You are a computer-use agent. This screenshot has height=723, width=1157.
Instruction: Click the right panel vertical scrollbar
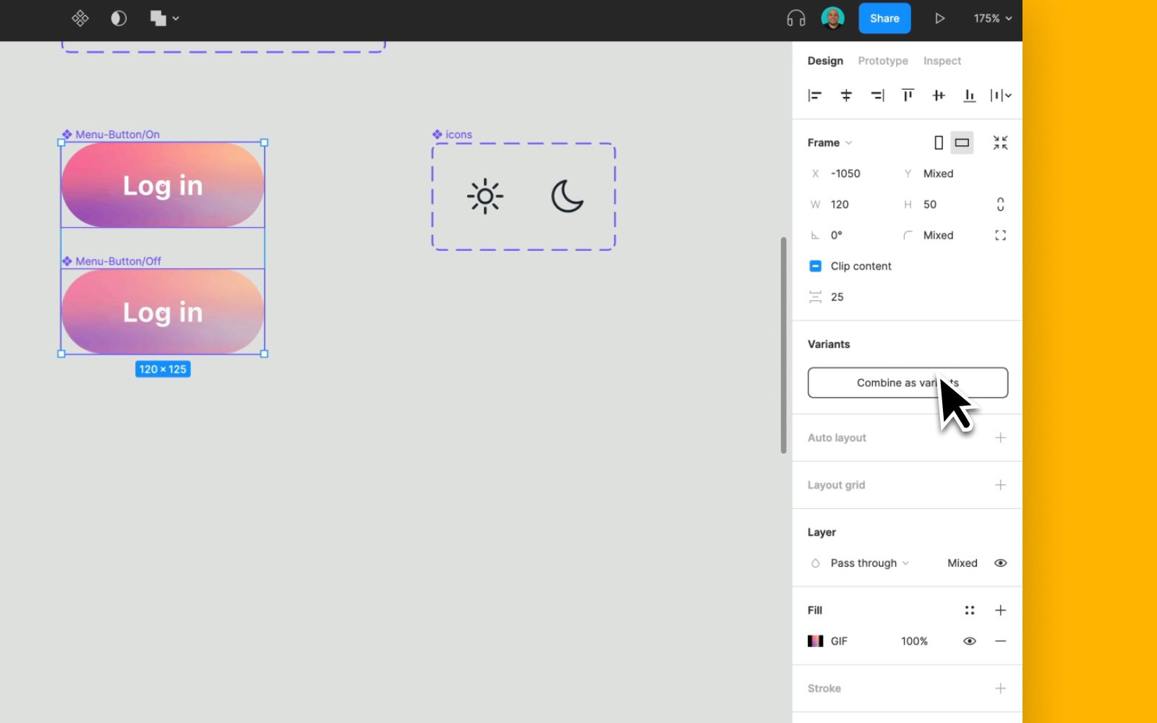(783, 345)
